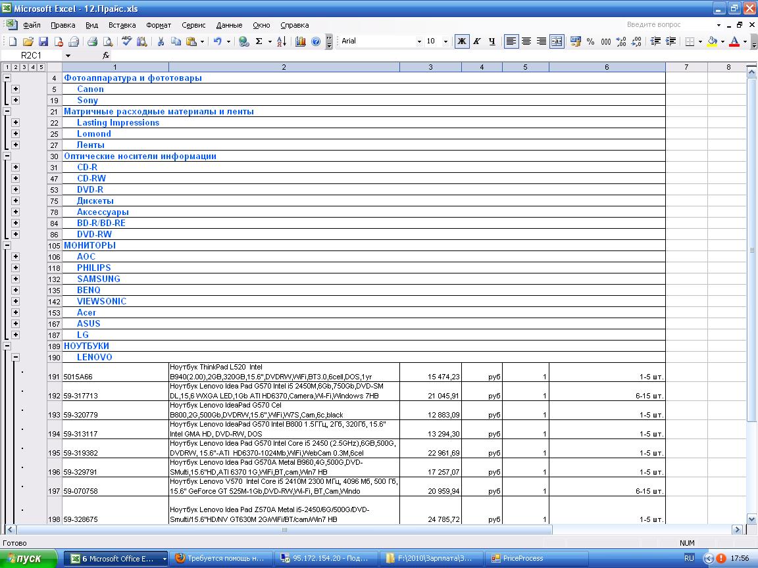Show outline level 1

[7, 67]
